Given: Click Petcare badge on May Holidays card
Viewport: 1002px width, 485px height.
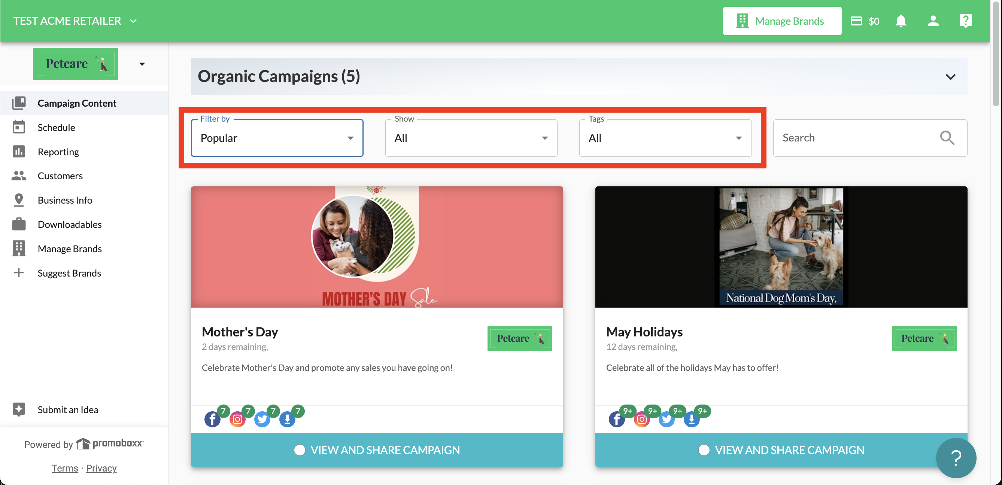Looking at the screenshot, I should click(924, 338).
